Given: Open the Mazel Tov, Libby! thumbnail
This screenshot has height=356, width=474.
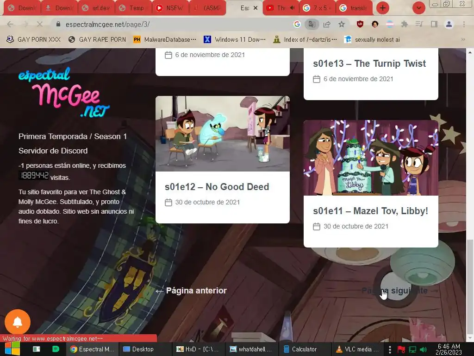Looking at the screenshot, I should pyautogui.click(x=371, y=158).
